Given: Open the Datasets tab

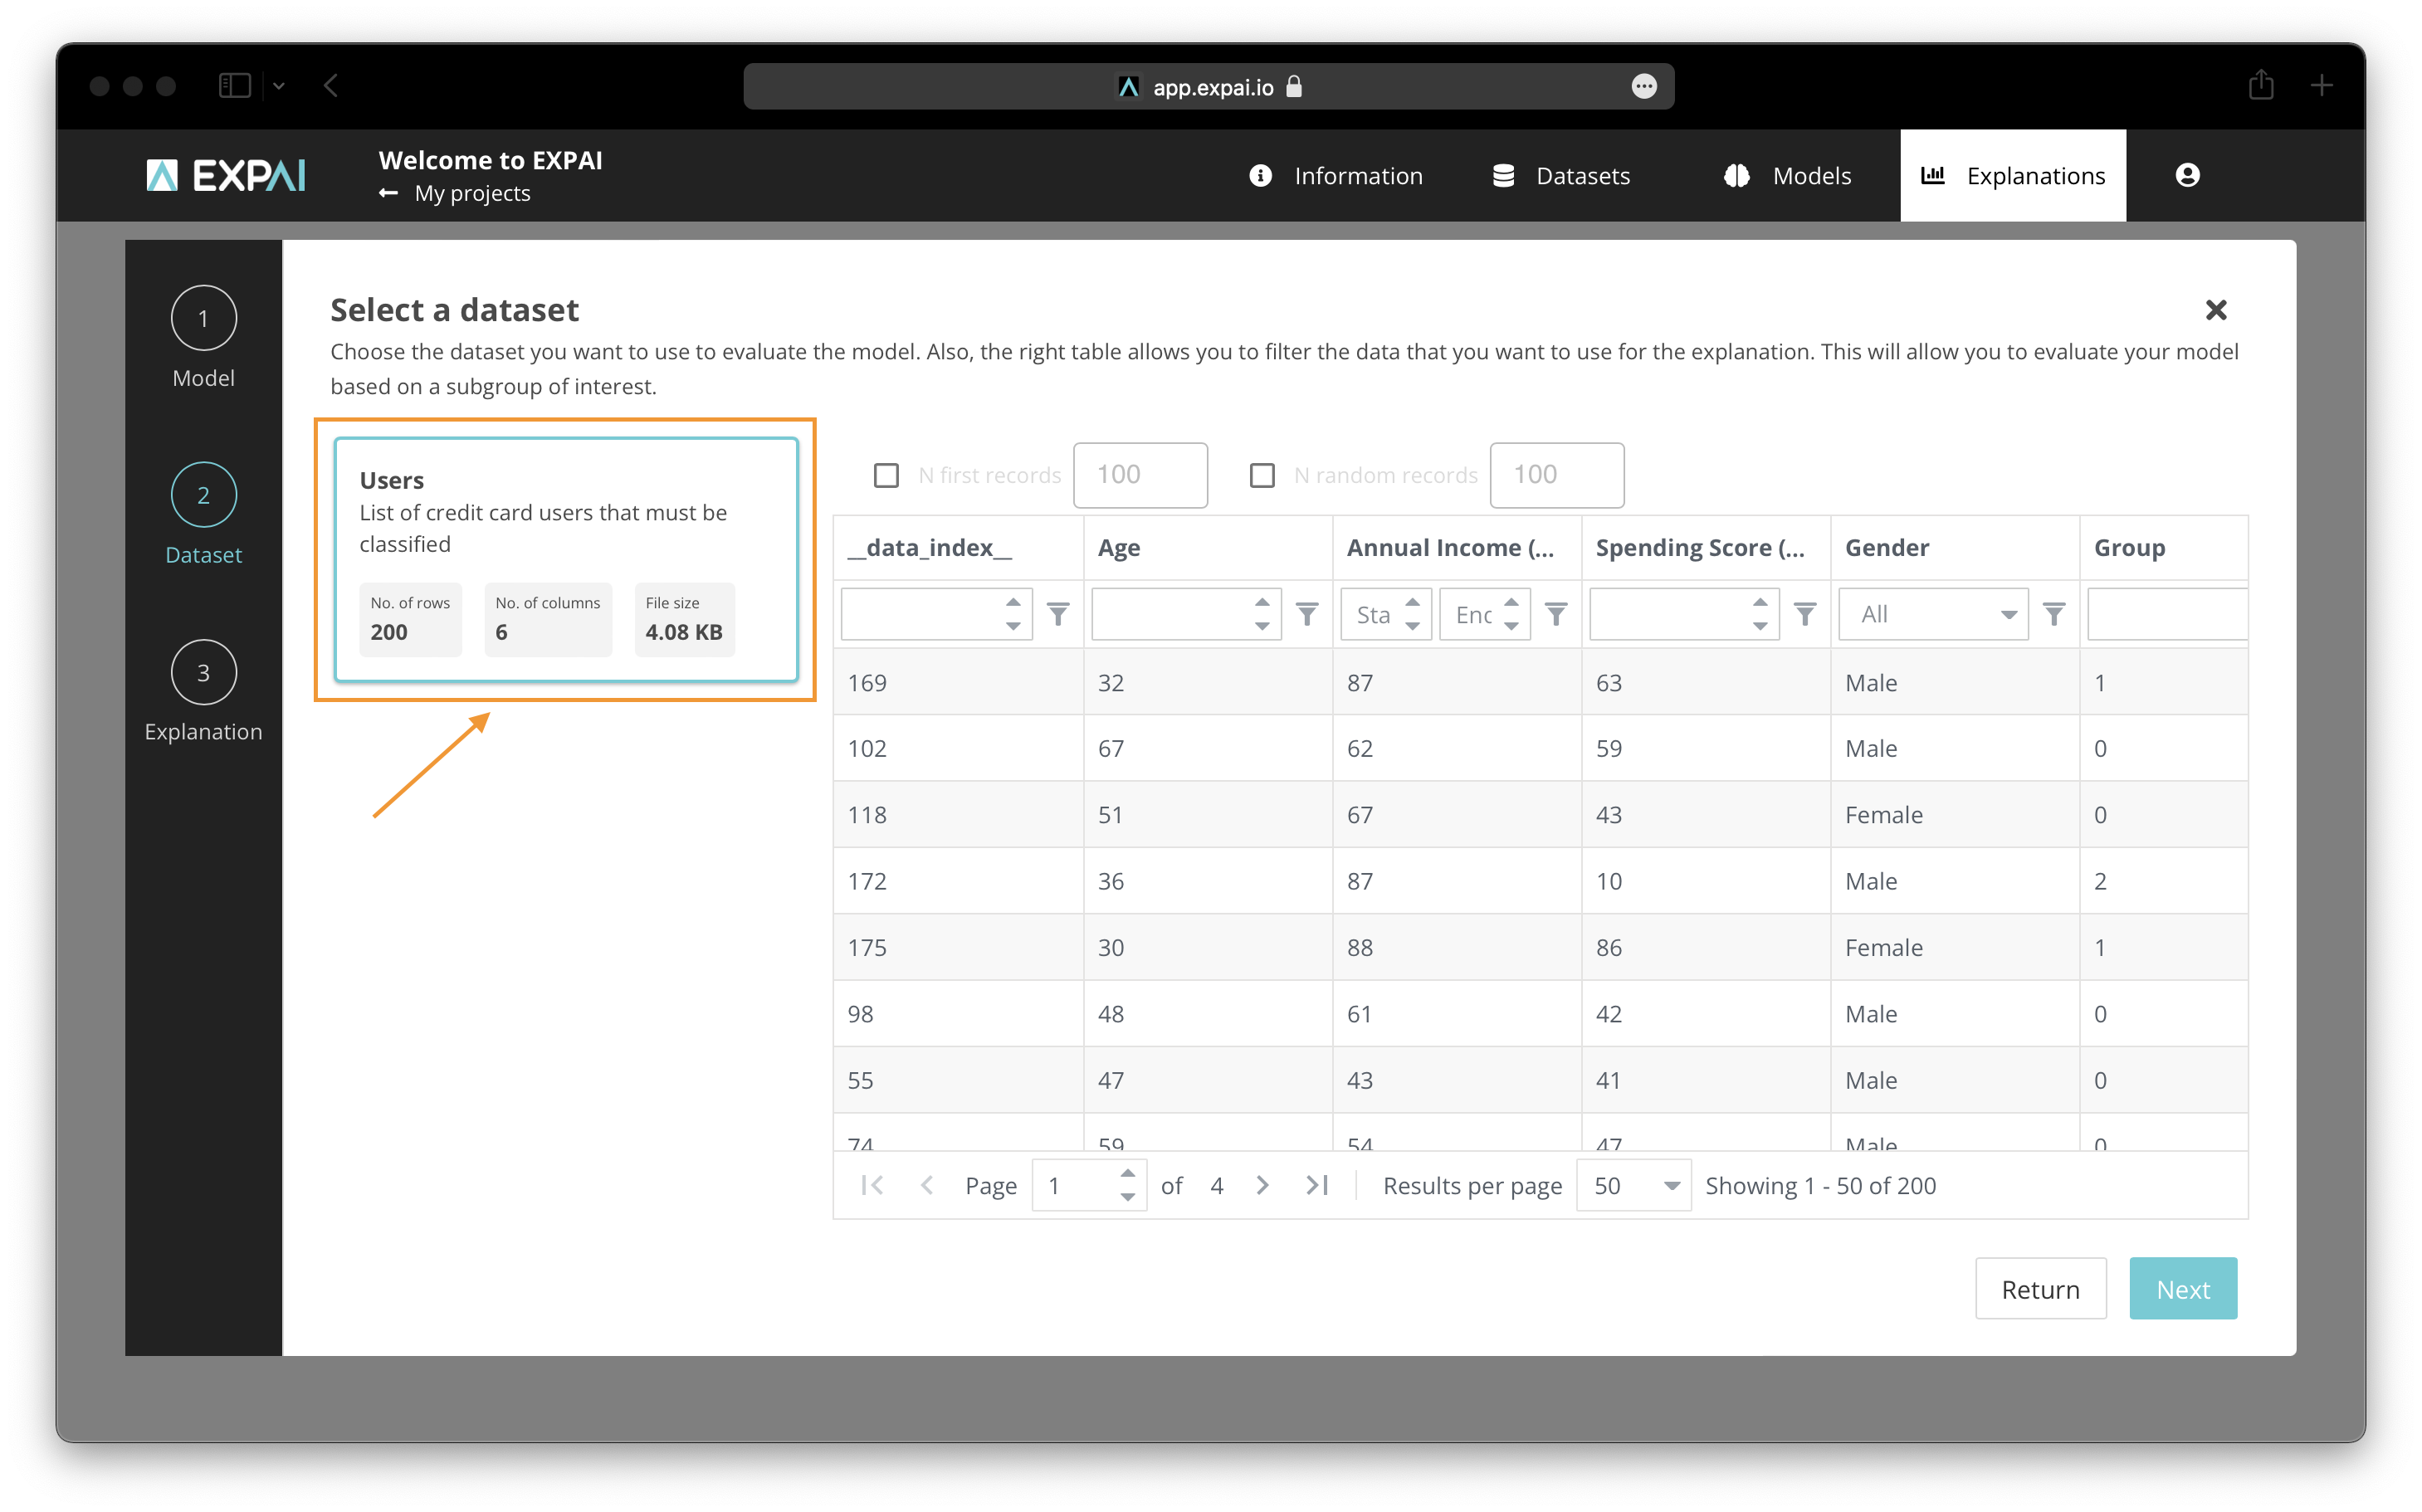Looking at the screenshot, I should (x=1561, y=176).
